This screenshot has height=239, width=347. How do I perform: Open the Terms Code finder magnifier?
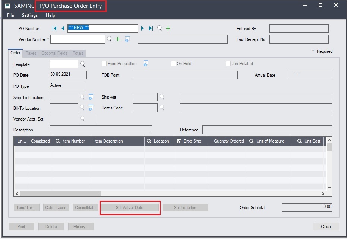[x=162, y=108]
